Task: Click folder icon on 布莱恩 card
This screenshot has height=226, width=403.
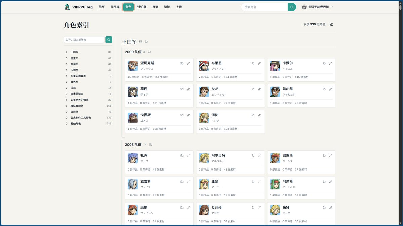Action: coord(253,63)
